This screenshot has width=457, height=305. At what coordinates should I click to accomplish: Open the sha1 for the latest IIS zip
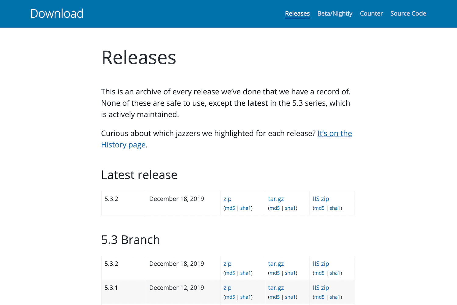coord(335,208)
